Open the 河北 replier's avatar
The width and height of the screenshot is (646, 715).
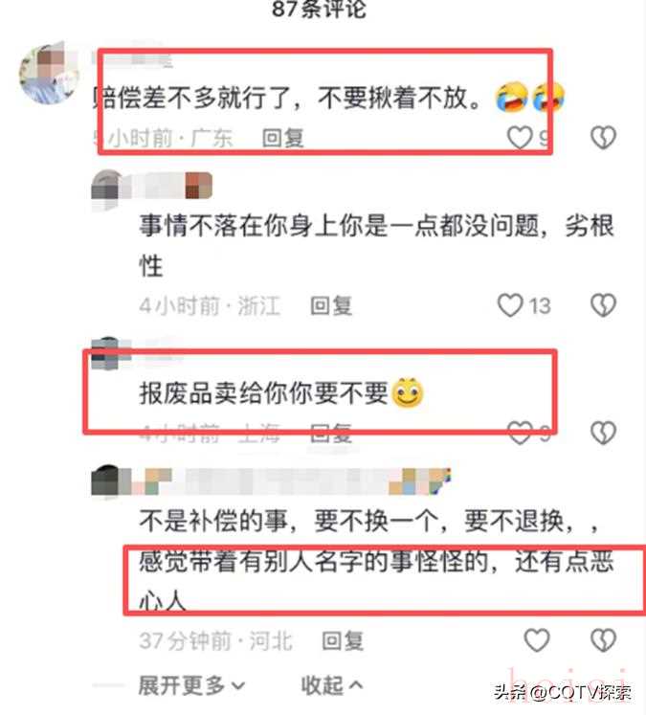pos(106,480)
